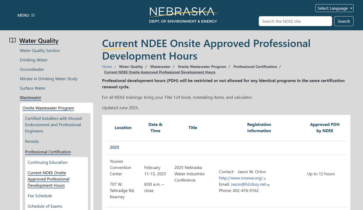
Task: Select Continuing Education in the sidebar
Action: click(47, 162)
